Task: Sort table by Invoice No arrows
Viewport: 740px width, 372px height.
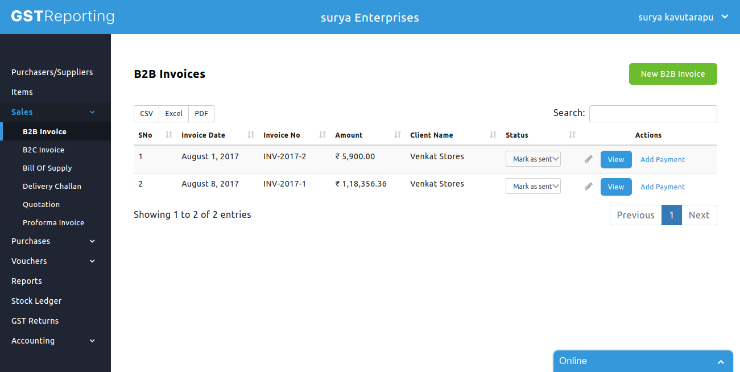Action: point(323,135)
